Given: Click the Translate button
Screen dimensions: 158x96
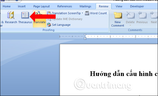Looking at the screenshot, I should pos(39,19).
